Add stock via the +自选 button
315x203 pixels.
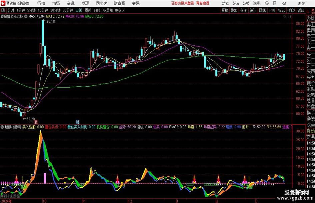pos(291,10)
